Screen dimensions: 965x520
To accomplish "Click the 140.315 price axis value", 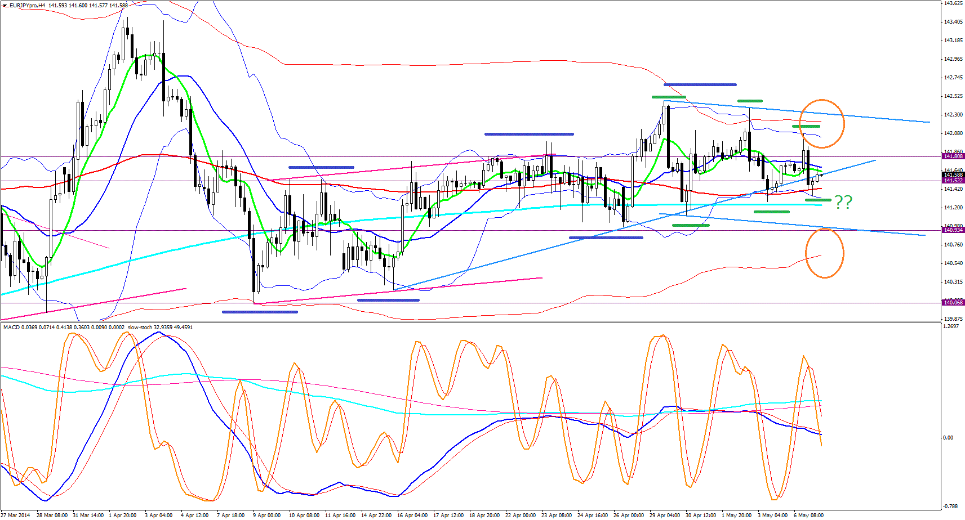I will pos(953,282).
